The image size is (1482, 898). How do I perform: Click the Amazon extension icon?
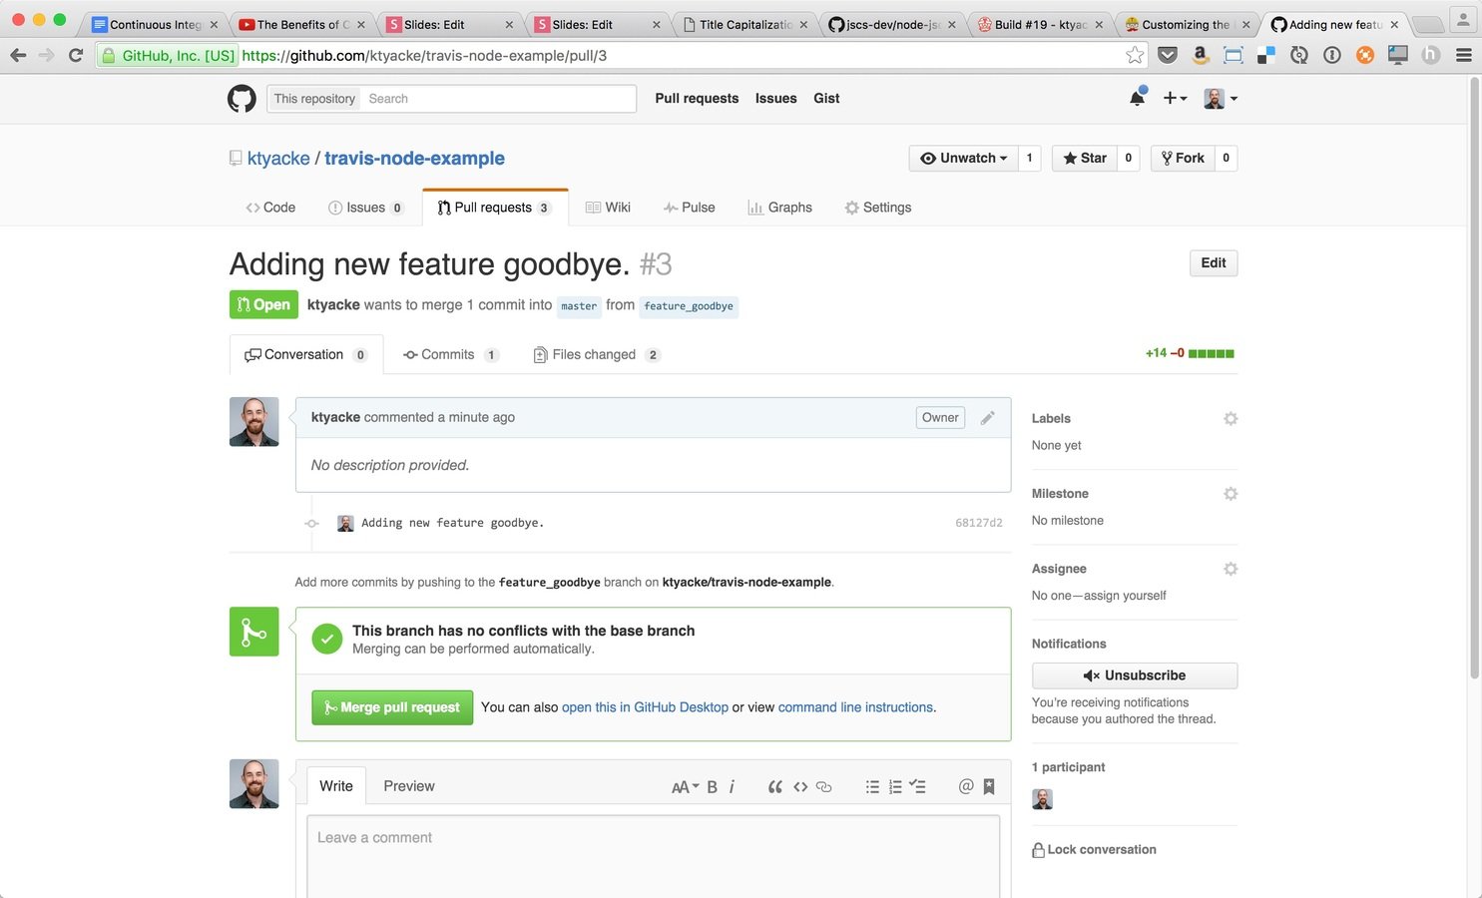click(1201, 56)
